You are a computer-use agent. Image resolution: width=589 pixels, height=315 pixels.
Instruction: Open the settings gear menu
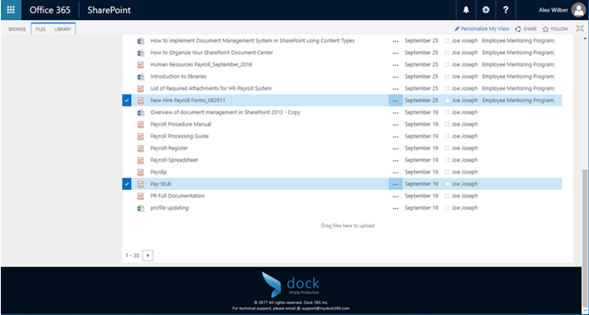click(x=485, y=10)
